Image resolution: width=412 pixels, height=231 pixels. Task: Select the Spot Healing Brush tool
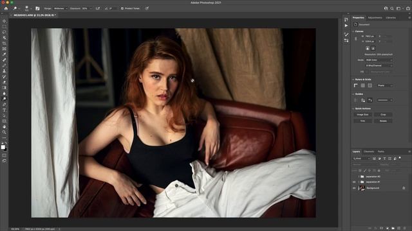point(5,60)
